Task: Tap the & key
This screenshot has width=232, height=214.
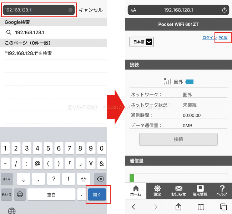Action: click(102, 164)
